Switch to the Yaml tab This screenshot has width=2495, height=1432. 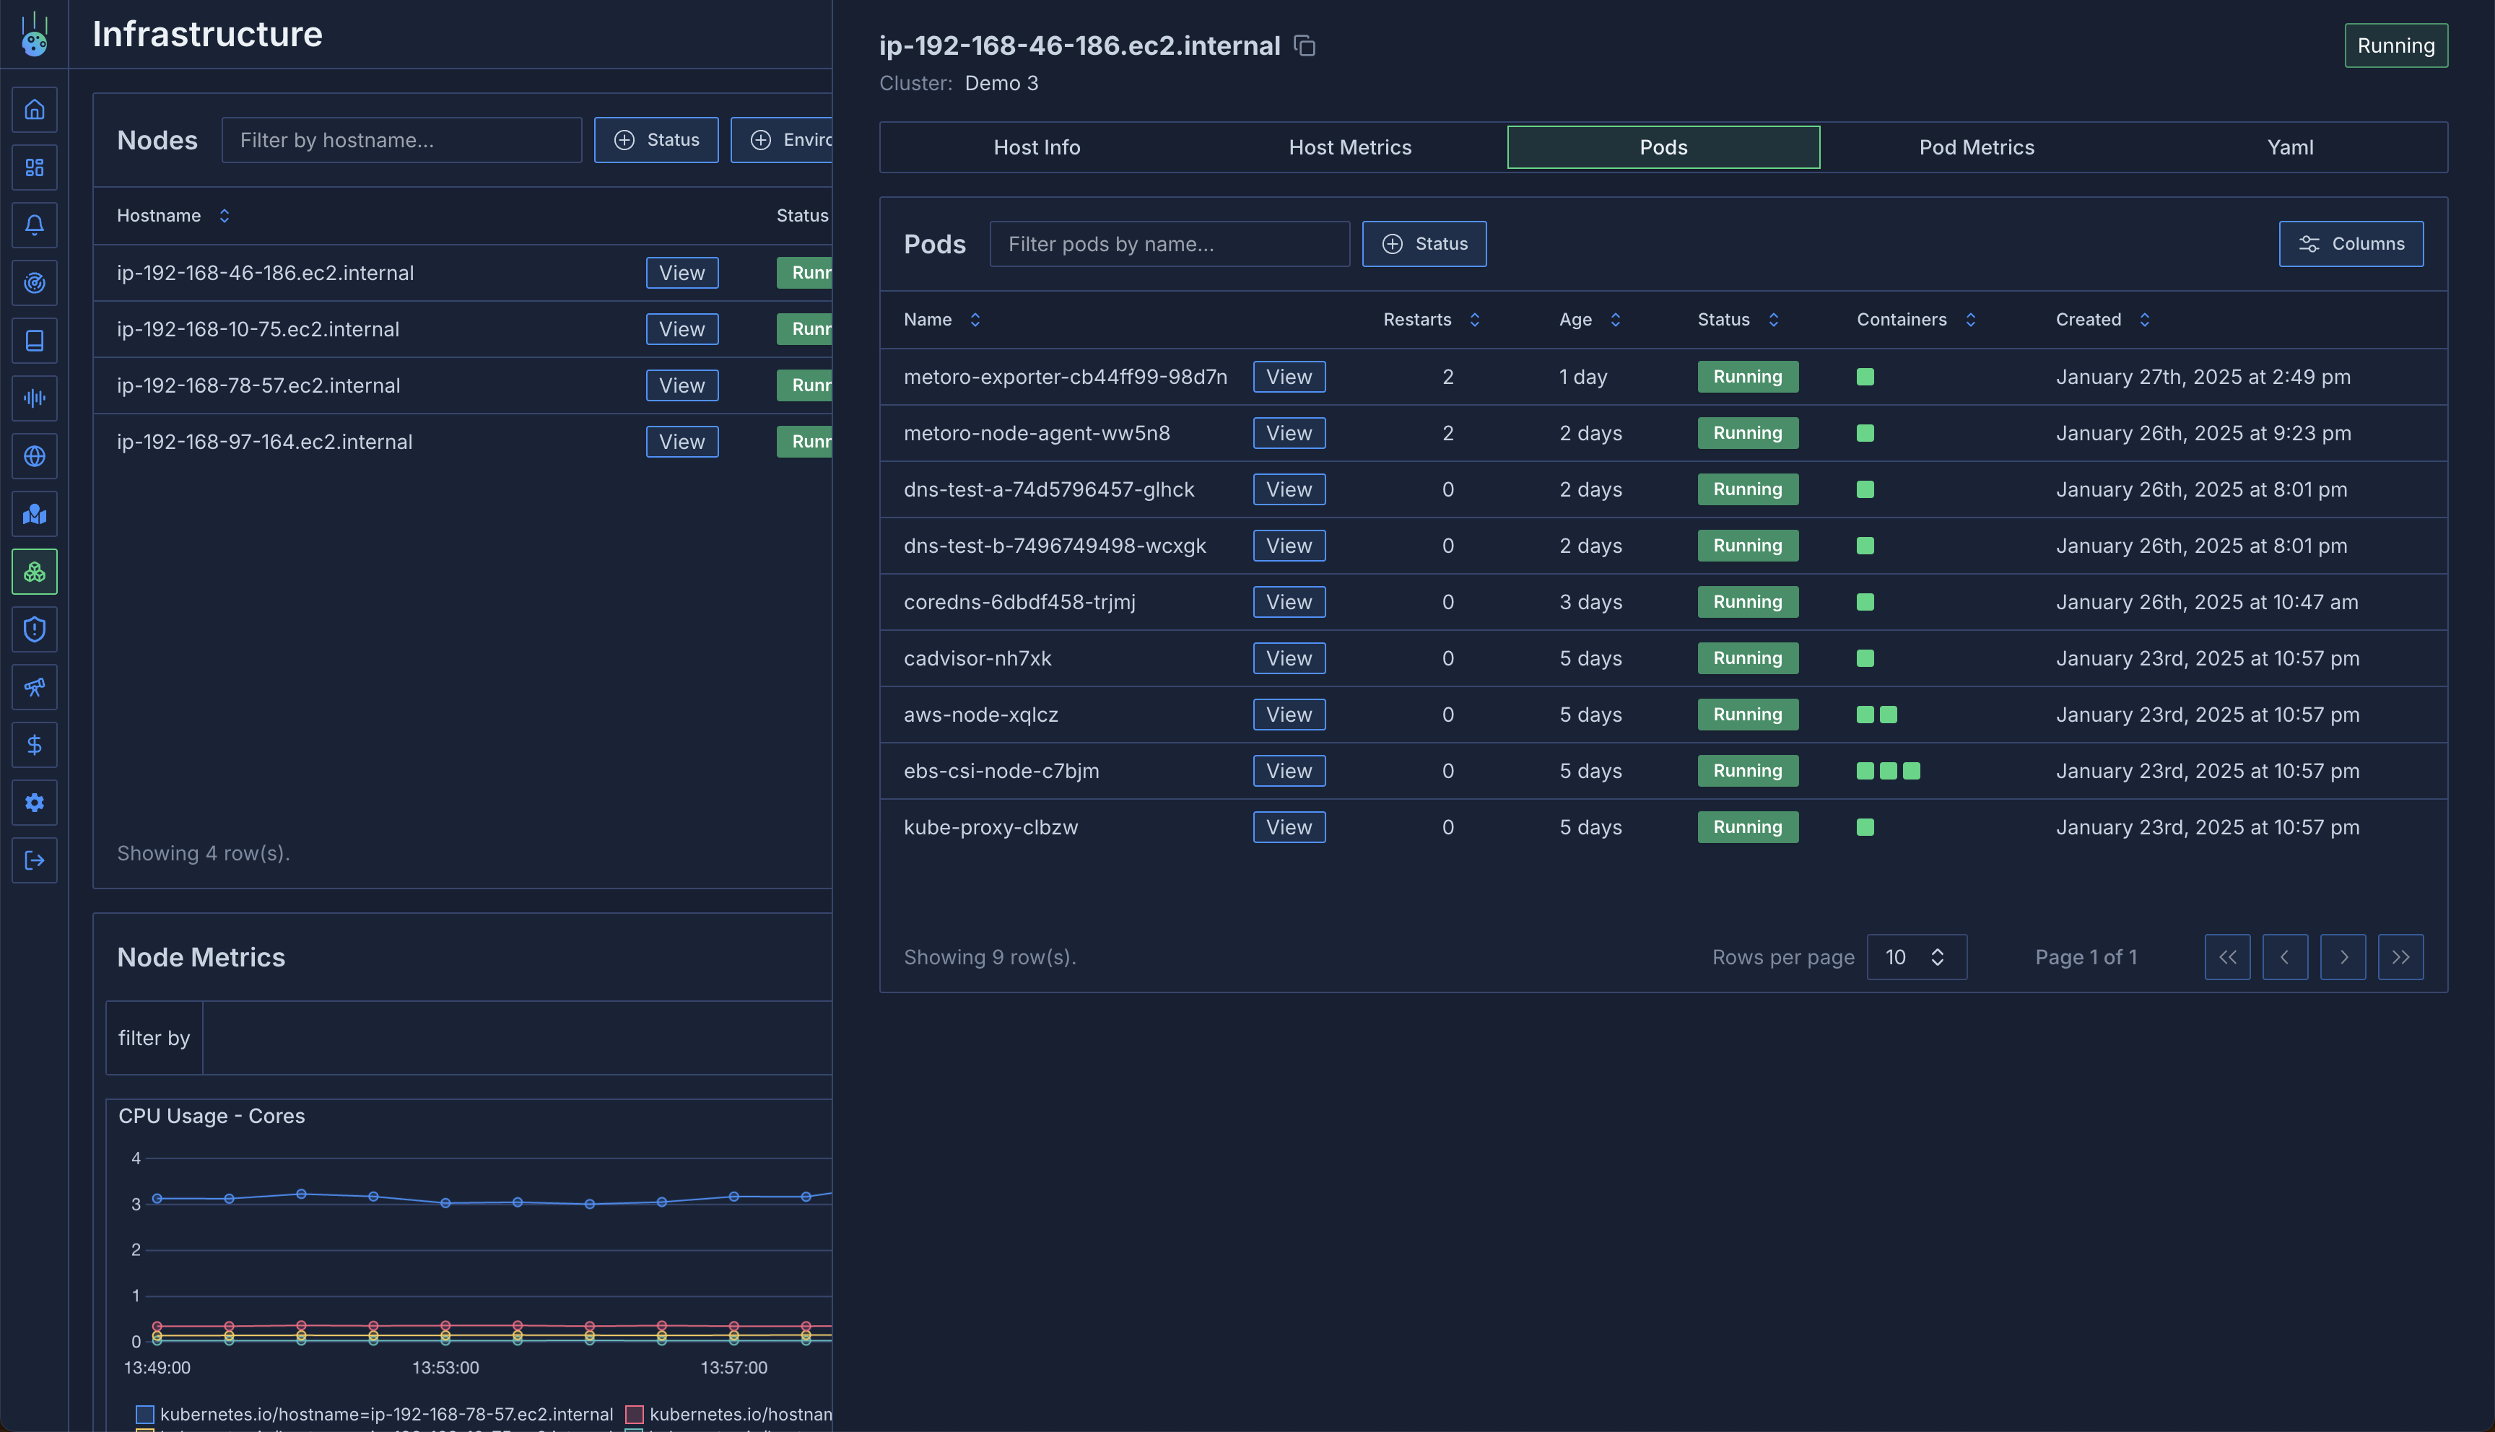pos(2289,147)
